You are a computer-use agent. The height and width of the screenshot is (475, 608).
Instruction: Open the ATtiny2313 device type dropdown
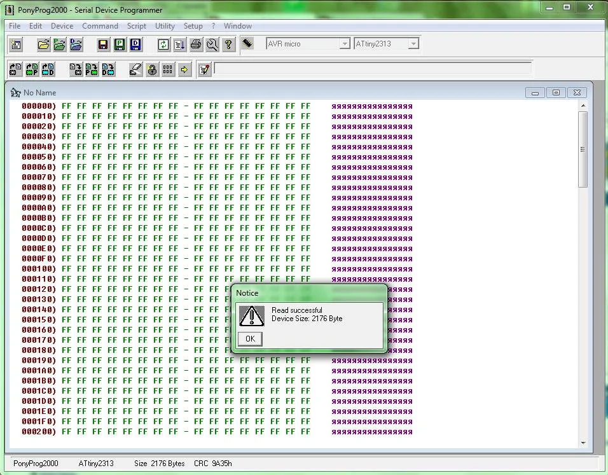click(413, 44)
